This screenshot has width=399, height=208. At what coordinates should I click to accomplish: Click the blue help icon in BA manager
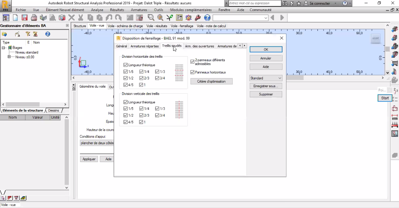48,34
